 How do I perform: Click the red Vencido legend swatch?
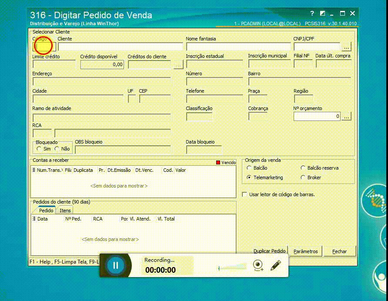(218, 163)
